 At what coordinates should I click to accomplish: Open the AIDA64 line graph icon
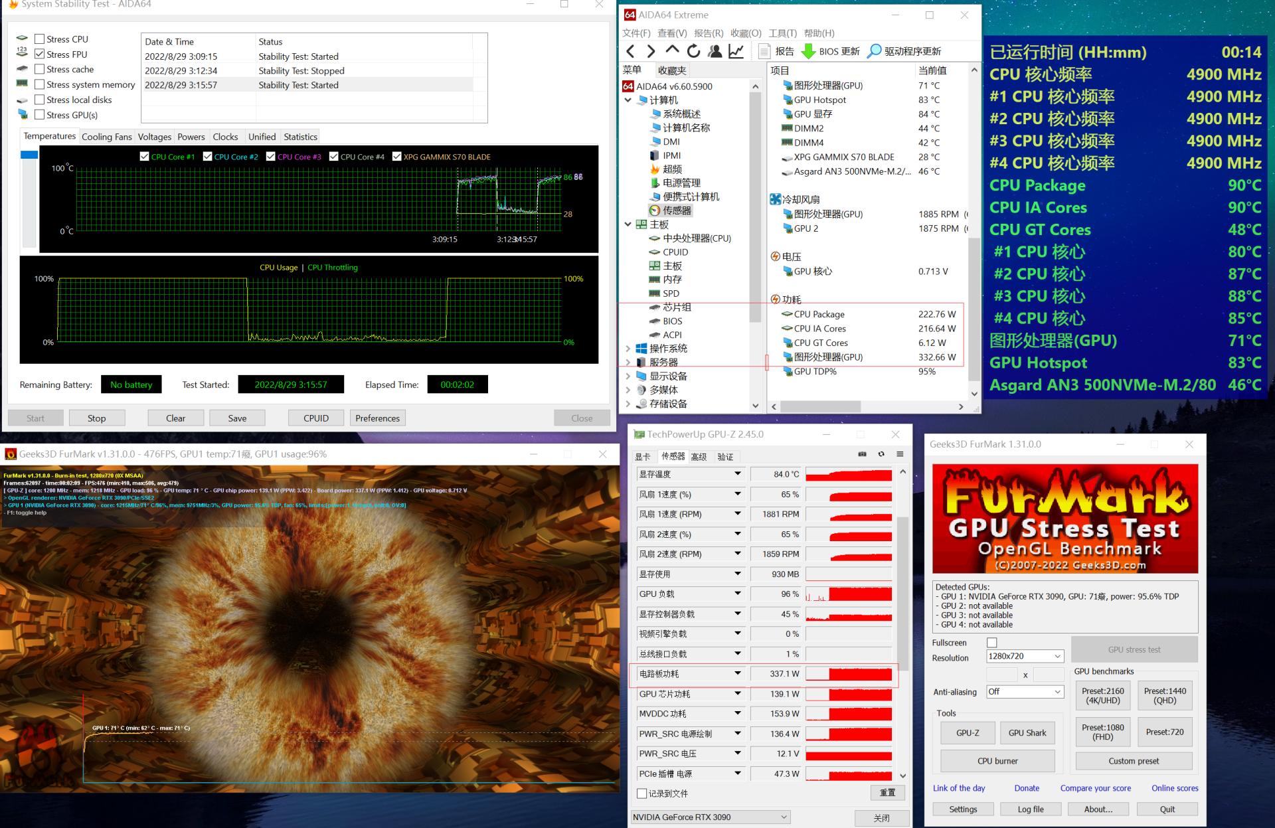736,51
